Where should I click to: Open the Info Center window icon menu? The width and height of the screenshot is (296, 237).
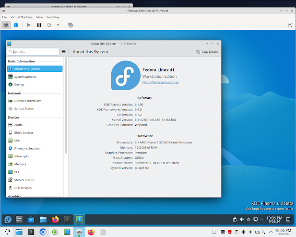[x=9, y=44]
